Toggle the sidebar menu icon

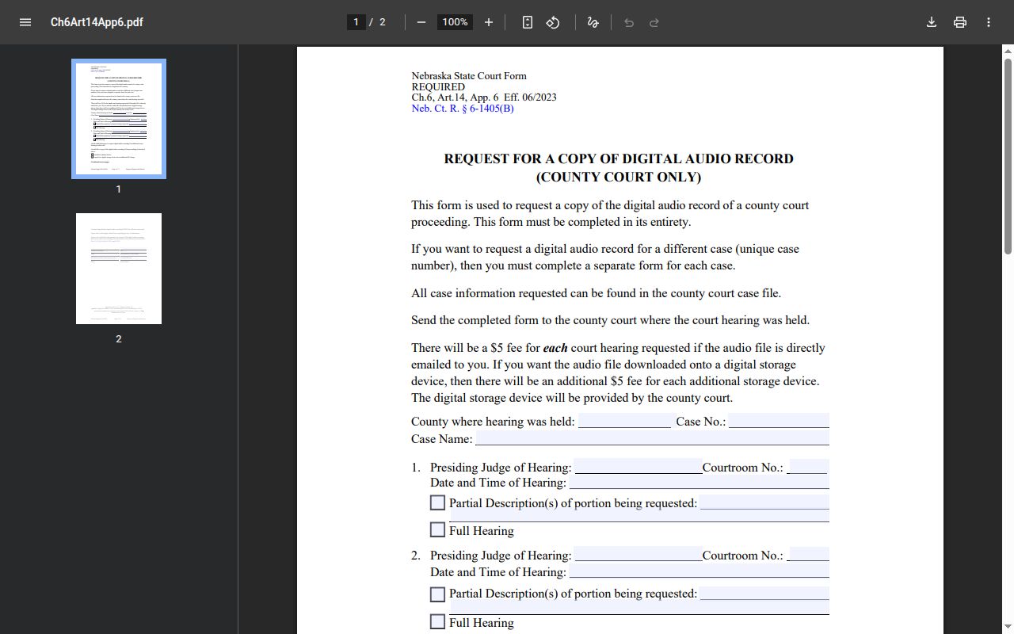point(25,22)
